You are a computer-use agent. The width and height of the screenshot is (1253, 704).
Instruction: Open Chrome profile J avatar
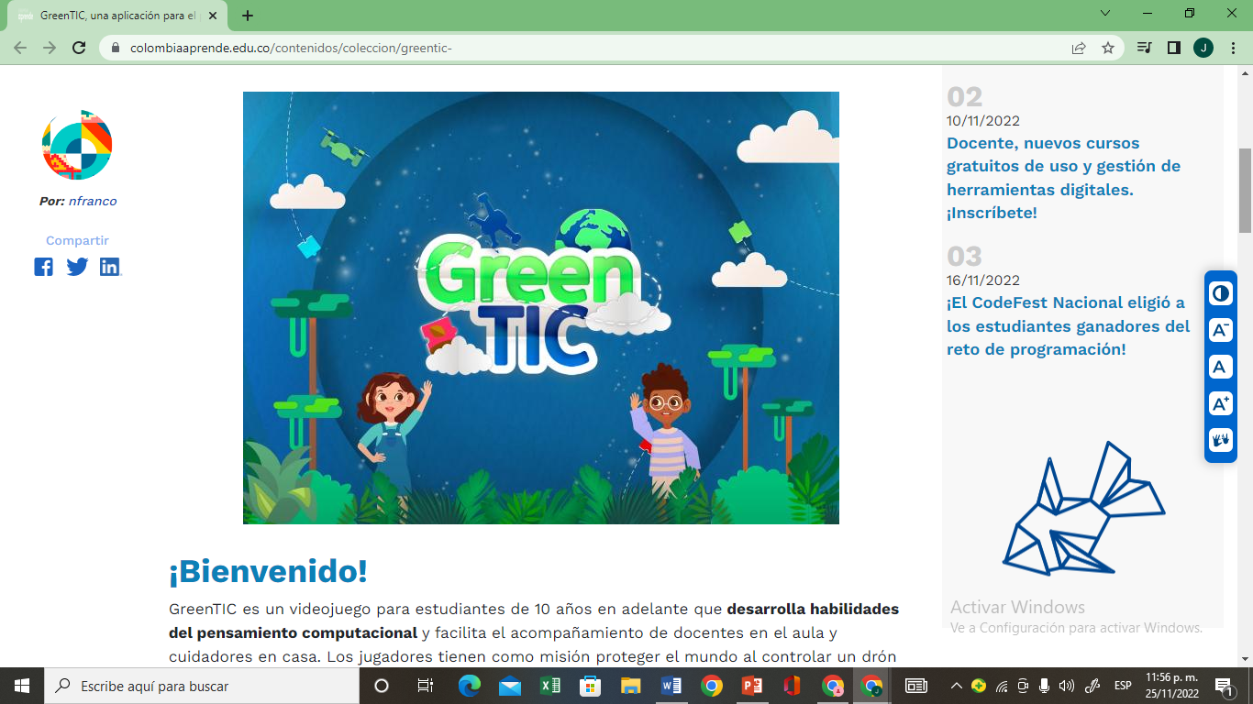pos(1203,48)
